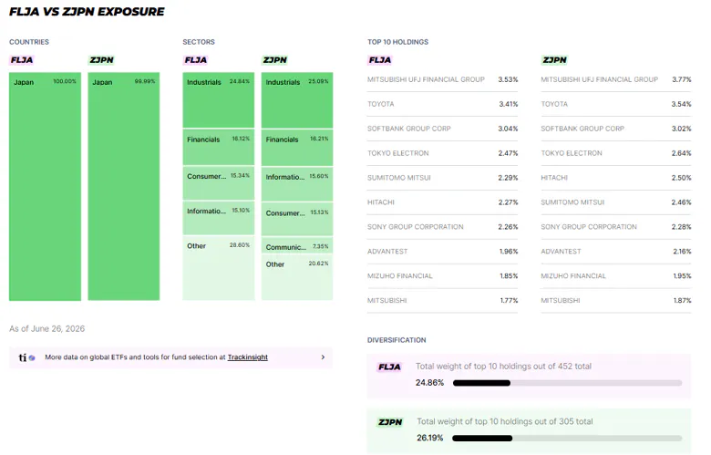The image size is (711, 455).
Task: Click the Trackinsight ti logo icon
Action: pos(26,357)
